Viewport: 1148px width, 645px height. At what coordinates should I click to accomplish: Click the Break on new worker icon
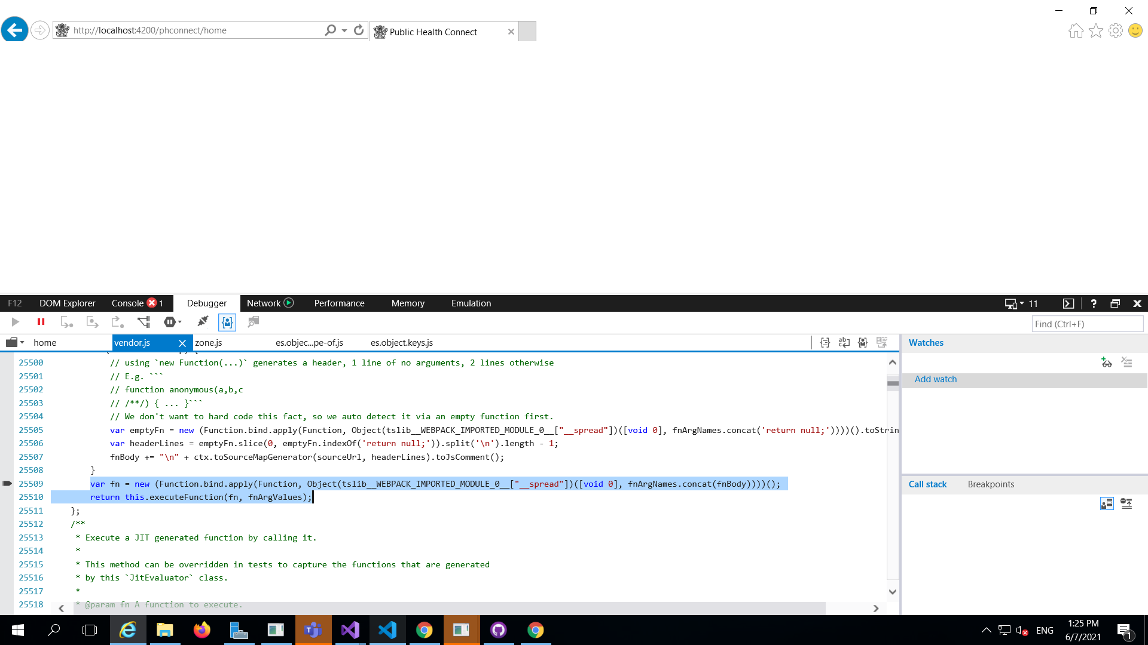(x=203, y=322)
